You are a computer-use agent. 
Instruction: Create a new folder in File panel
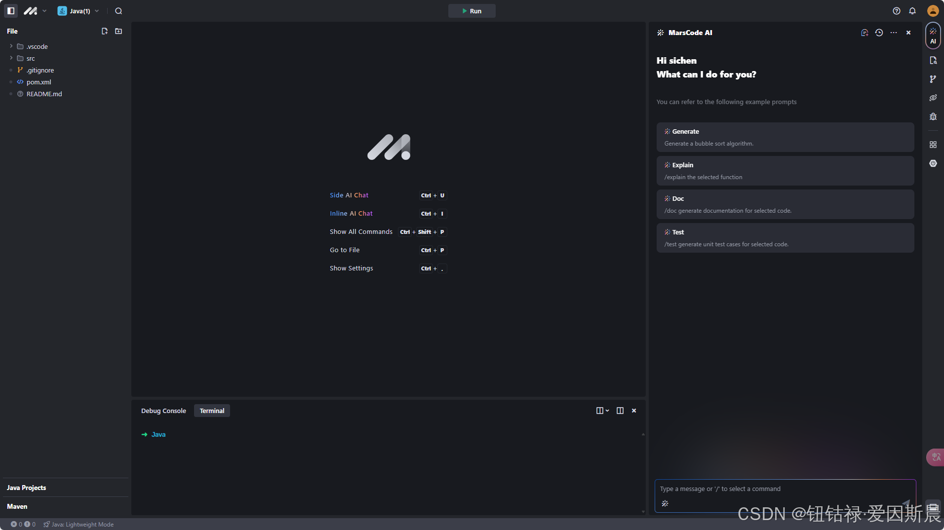click(118, 31)
